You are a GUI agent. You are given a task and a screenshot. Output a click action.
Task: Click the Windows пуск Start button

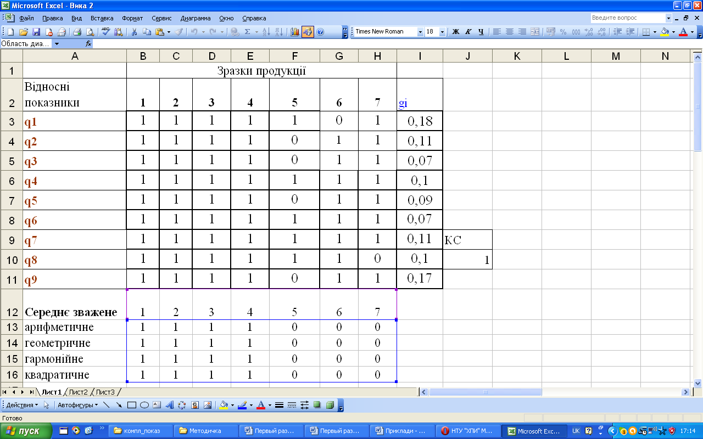26,431
